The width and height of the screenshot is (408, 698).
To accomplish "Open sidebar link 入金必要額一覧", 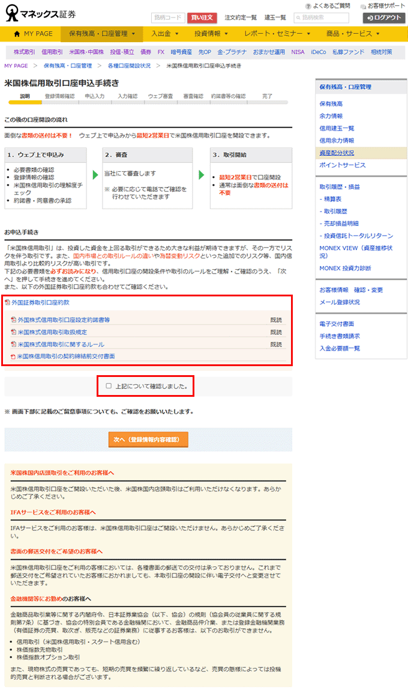I will [340, 349].
